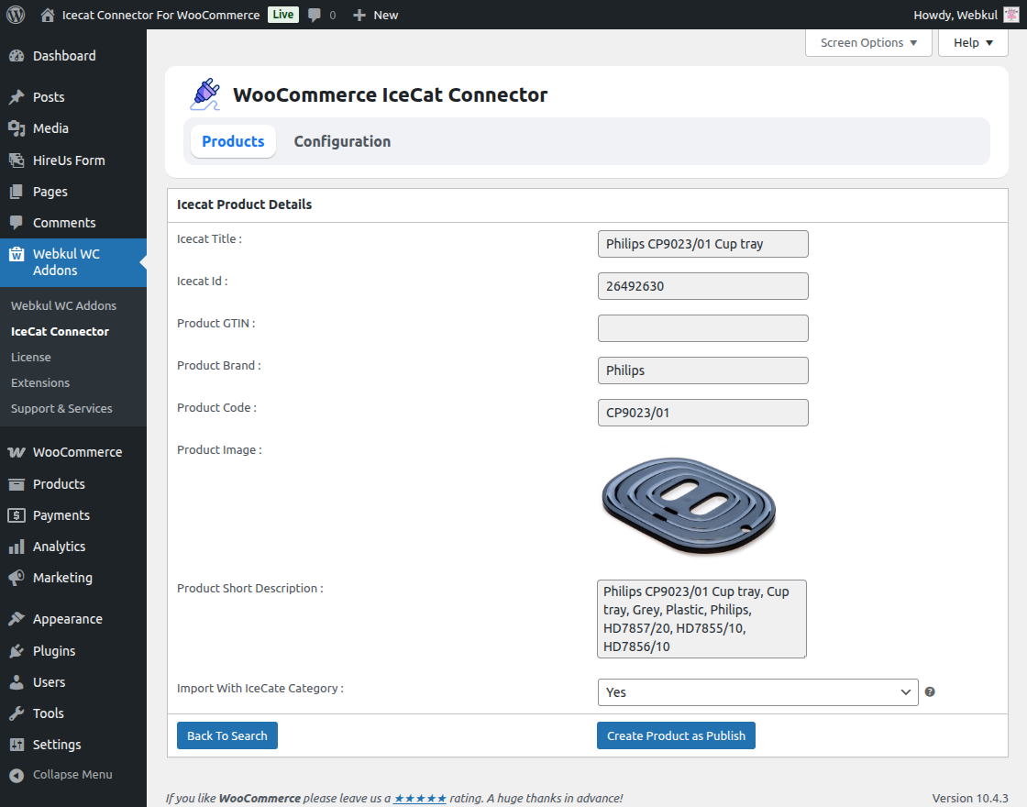This screenshot has width=1027, height=807.
Task: Select the Products tab in IceCat Connector
Action: (233, 141)
